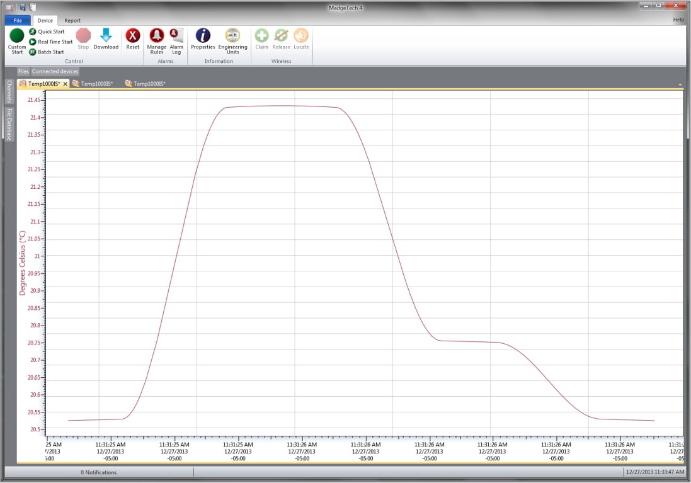
Task: Open the File menu
Action: pyautogui.click(x=18, y=20)
